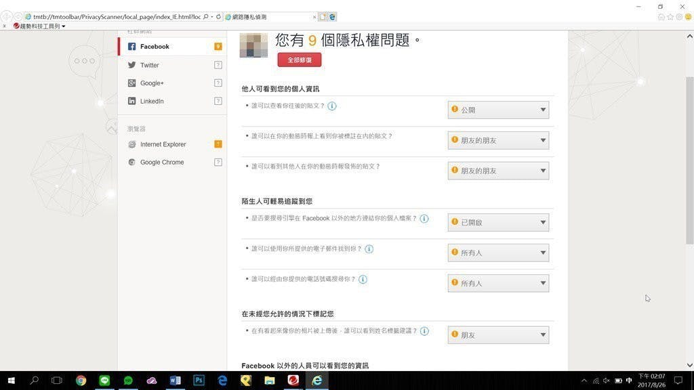Click the red 全部修復 fix-all button
694x390 pixels.
coord(299,60)
